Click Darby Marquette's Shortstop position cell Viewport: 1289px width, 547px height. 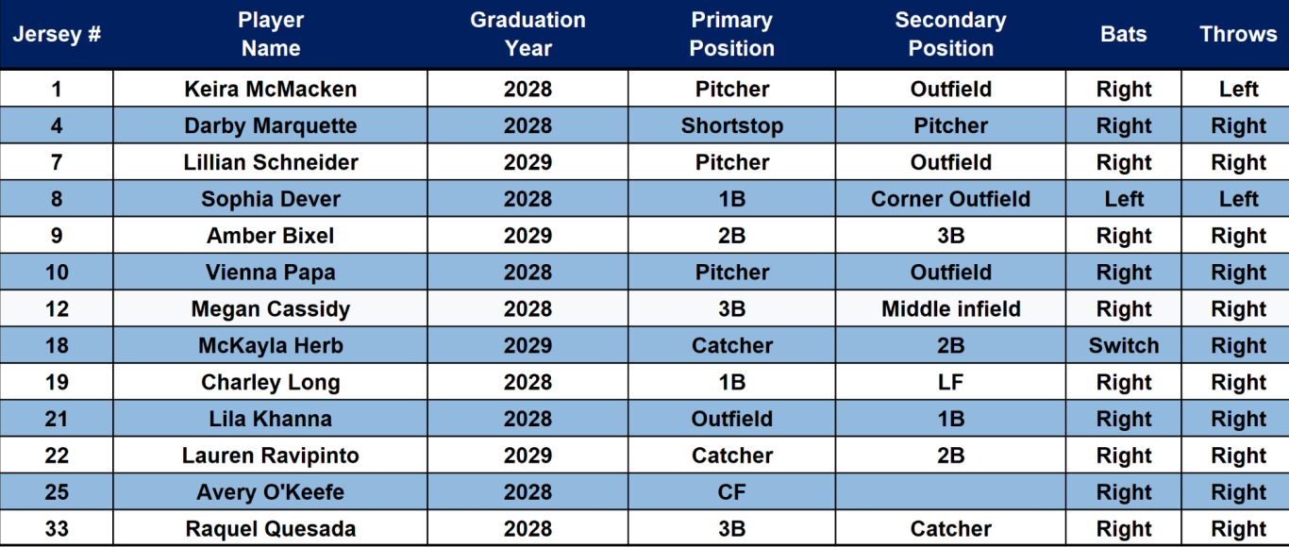[731, 126]
